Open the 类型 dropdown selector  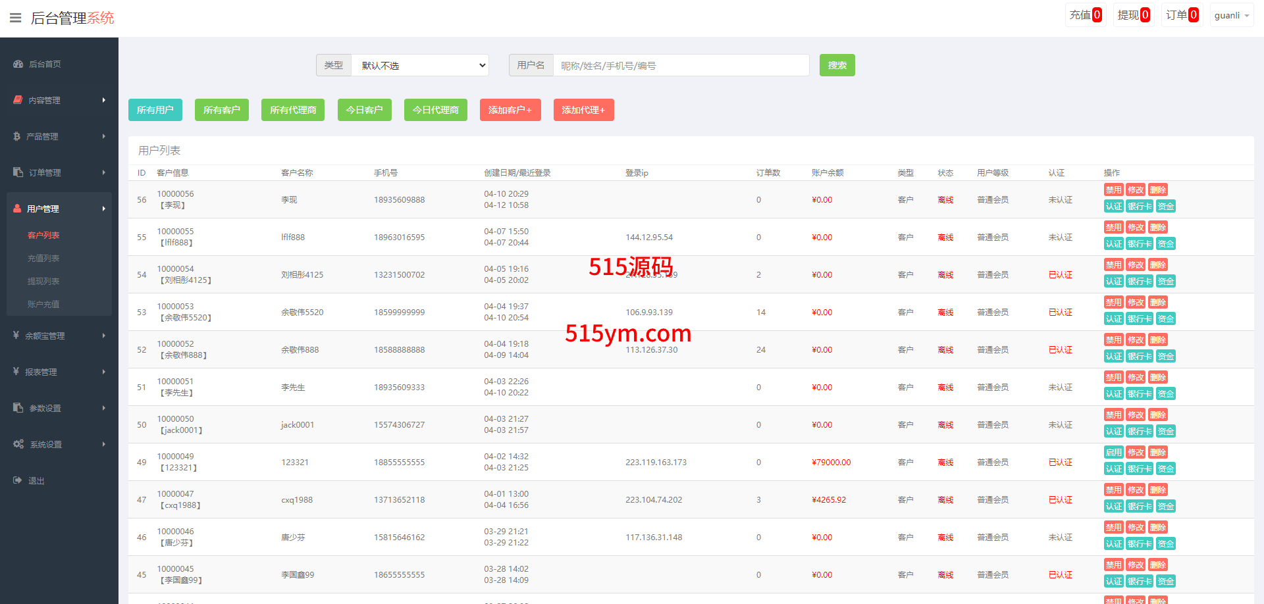pos(420,65)
